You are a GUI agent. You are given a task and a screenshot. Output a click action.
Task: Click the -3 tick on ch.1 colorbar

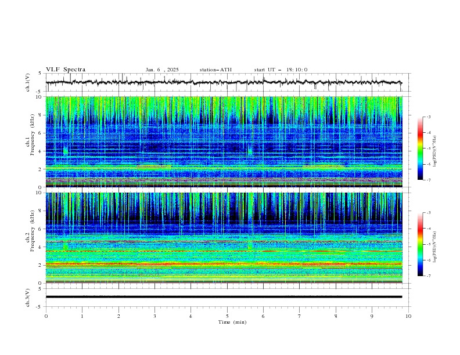428,117
